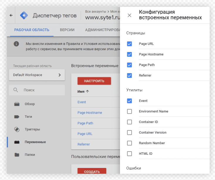Uncheck the Page Hostname checkbox
Viewport: 215px width, 180px height.
[129, 54]
